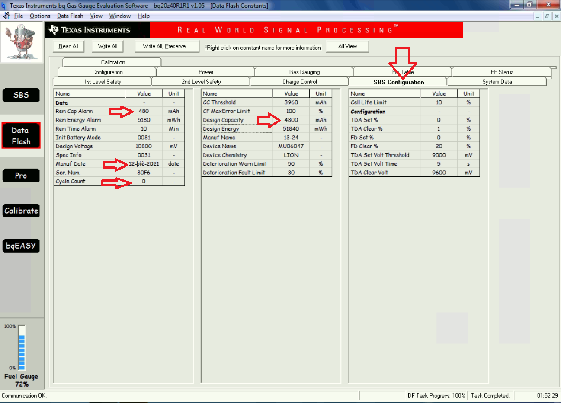Image resolution: width=561 pixels, height=403 pixels.
Task: Select the Design Energy value 51840
Action: [291, 128]
